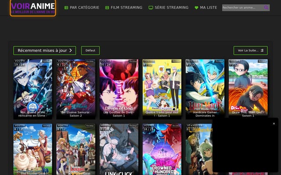Open the Par Catégorie menu
This screenshot has height=175, width=281.
82,7
